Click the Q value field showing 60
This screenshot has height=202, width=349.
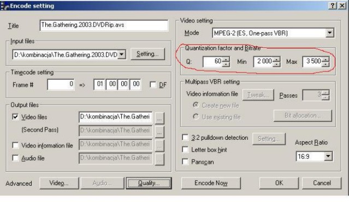[x=212, y=62]
